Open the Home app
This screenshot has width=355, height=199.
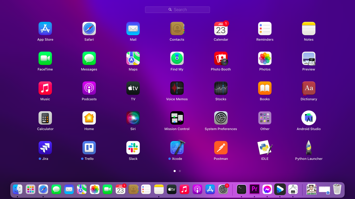pyautogui.click(x=89, y=118)
